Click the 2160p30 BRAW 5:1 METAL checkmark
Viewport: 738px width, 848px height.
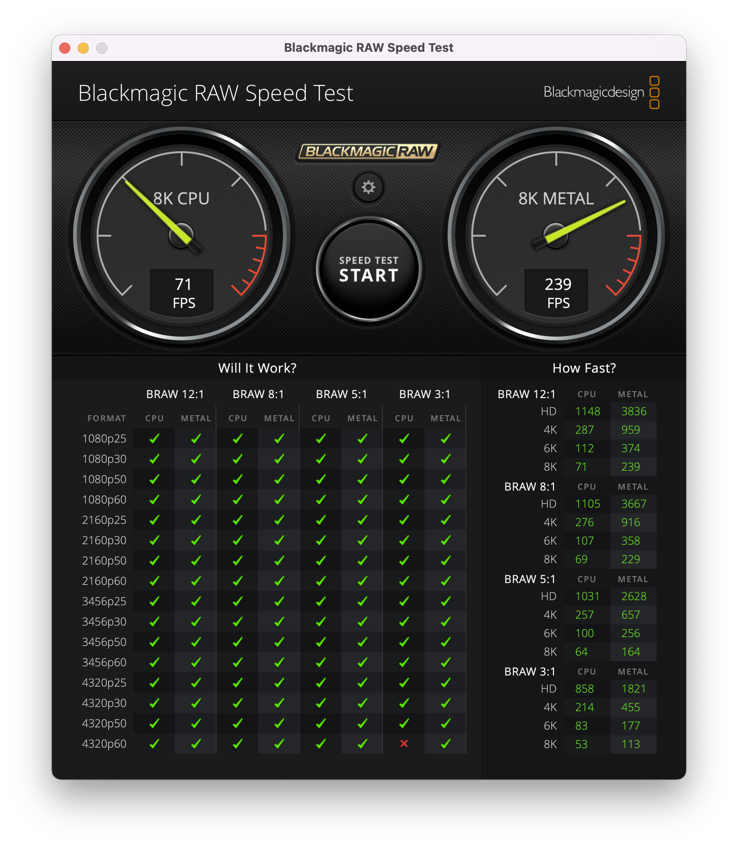pyautogui.click(x=363, y=540)
